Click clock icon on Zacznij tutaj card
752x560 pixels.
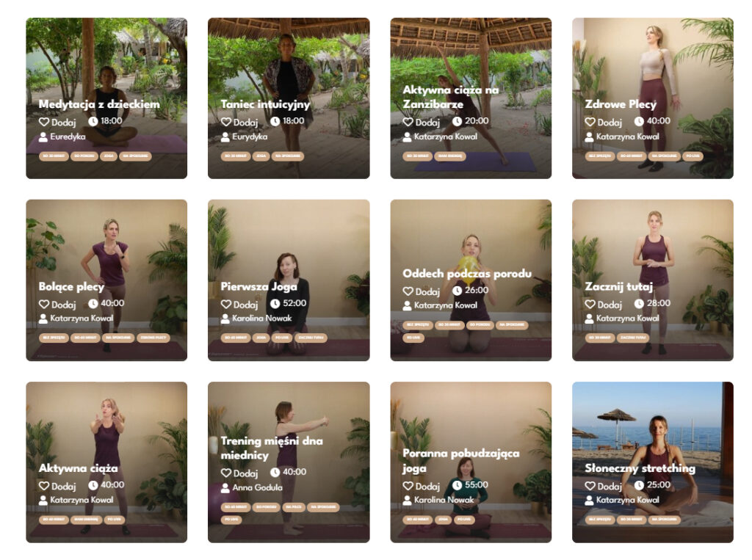[x=639, y=304]
